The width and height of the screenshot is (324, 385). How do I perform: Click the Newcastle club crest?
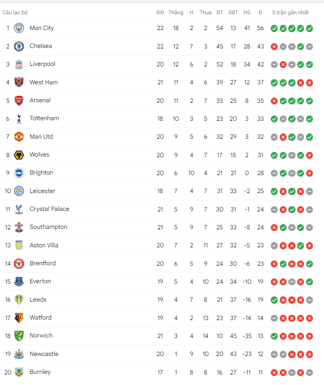(x=19, y=354)
